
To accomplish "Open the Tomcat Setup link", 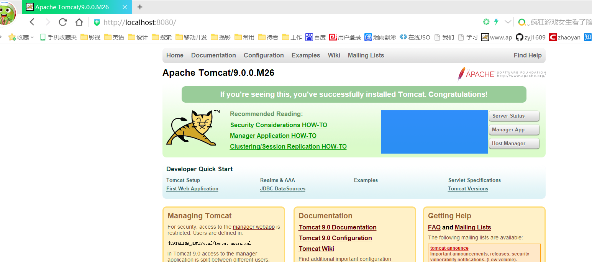I will [x=183, y=180].
